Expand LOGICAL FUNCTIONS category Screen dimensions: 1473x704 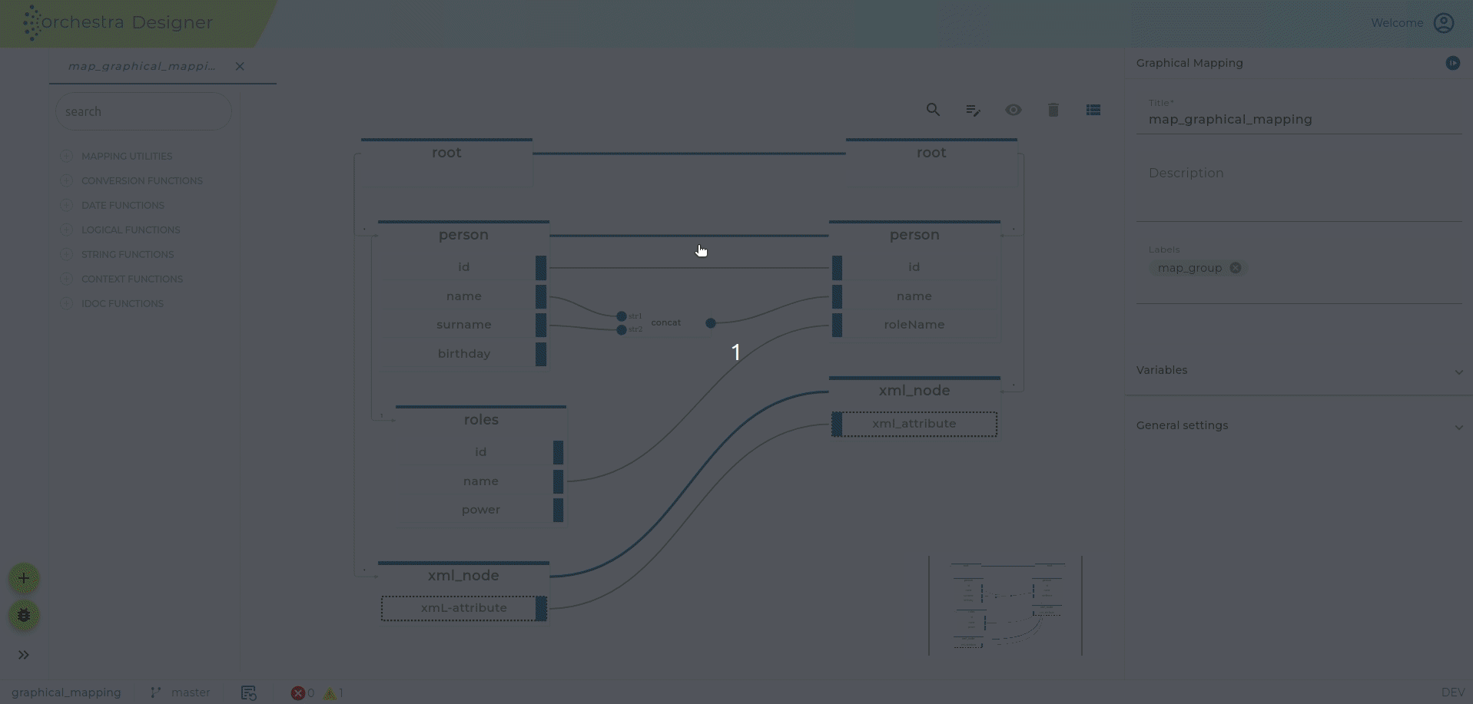click(x=67, y=230)
